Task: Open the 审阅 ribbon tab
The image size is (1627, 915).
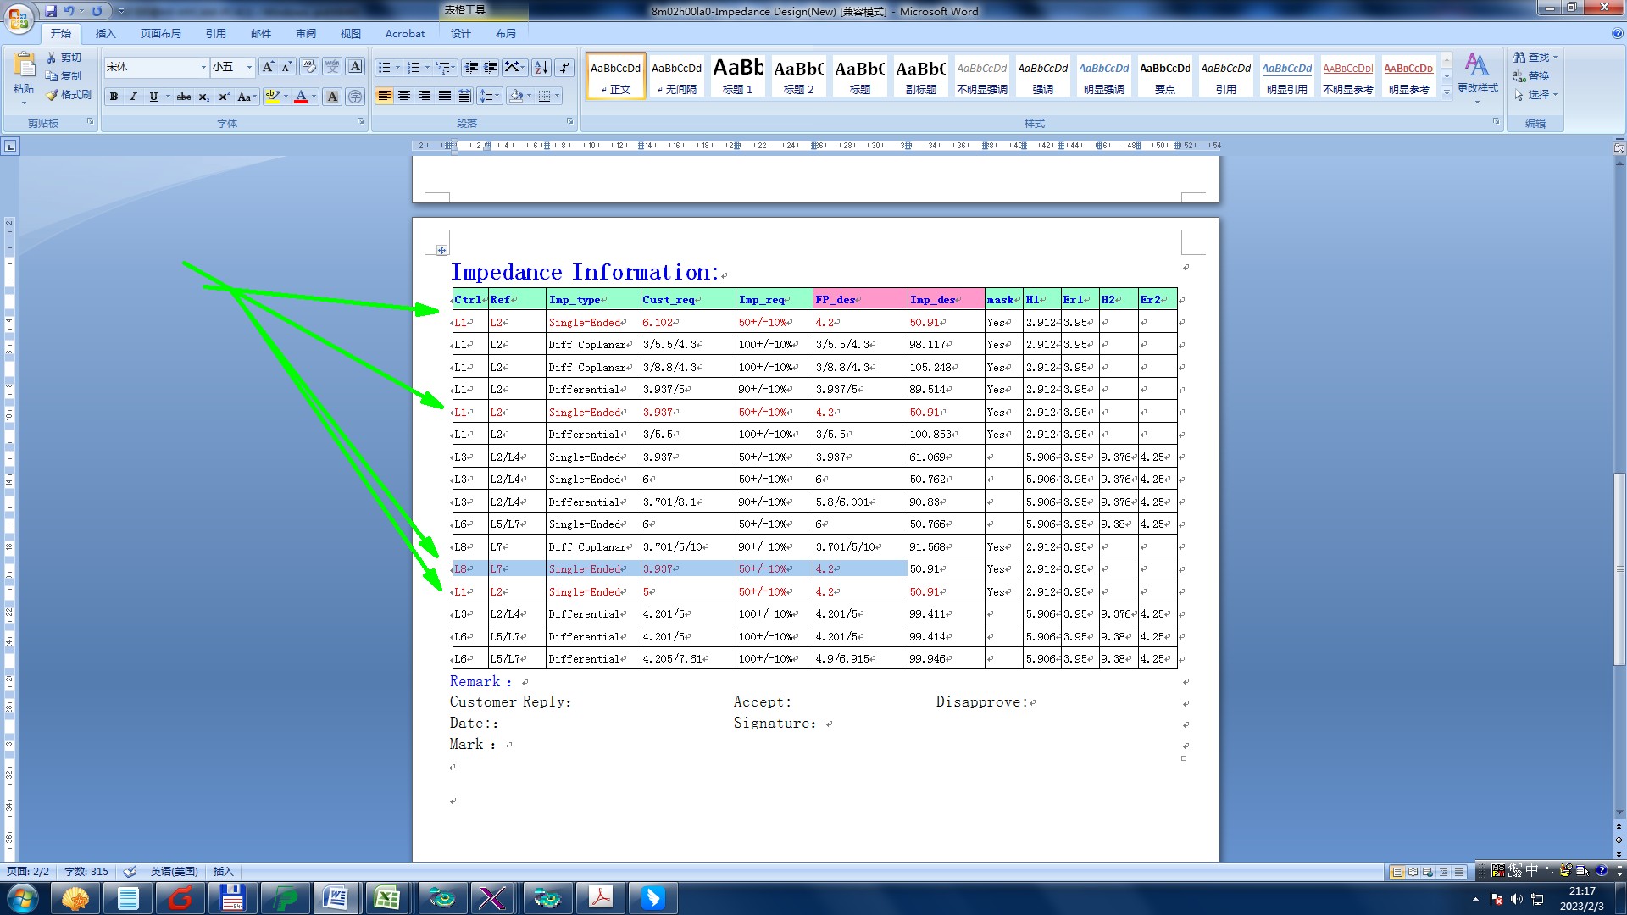Action: [x=306, y=34]
